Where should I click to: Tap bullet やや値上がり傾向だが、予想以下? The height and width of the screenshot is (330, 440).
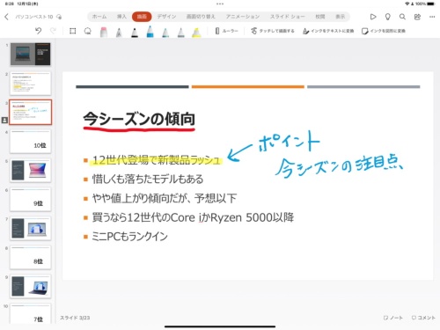click(165, 198)
